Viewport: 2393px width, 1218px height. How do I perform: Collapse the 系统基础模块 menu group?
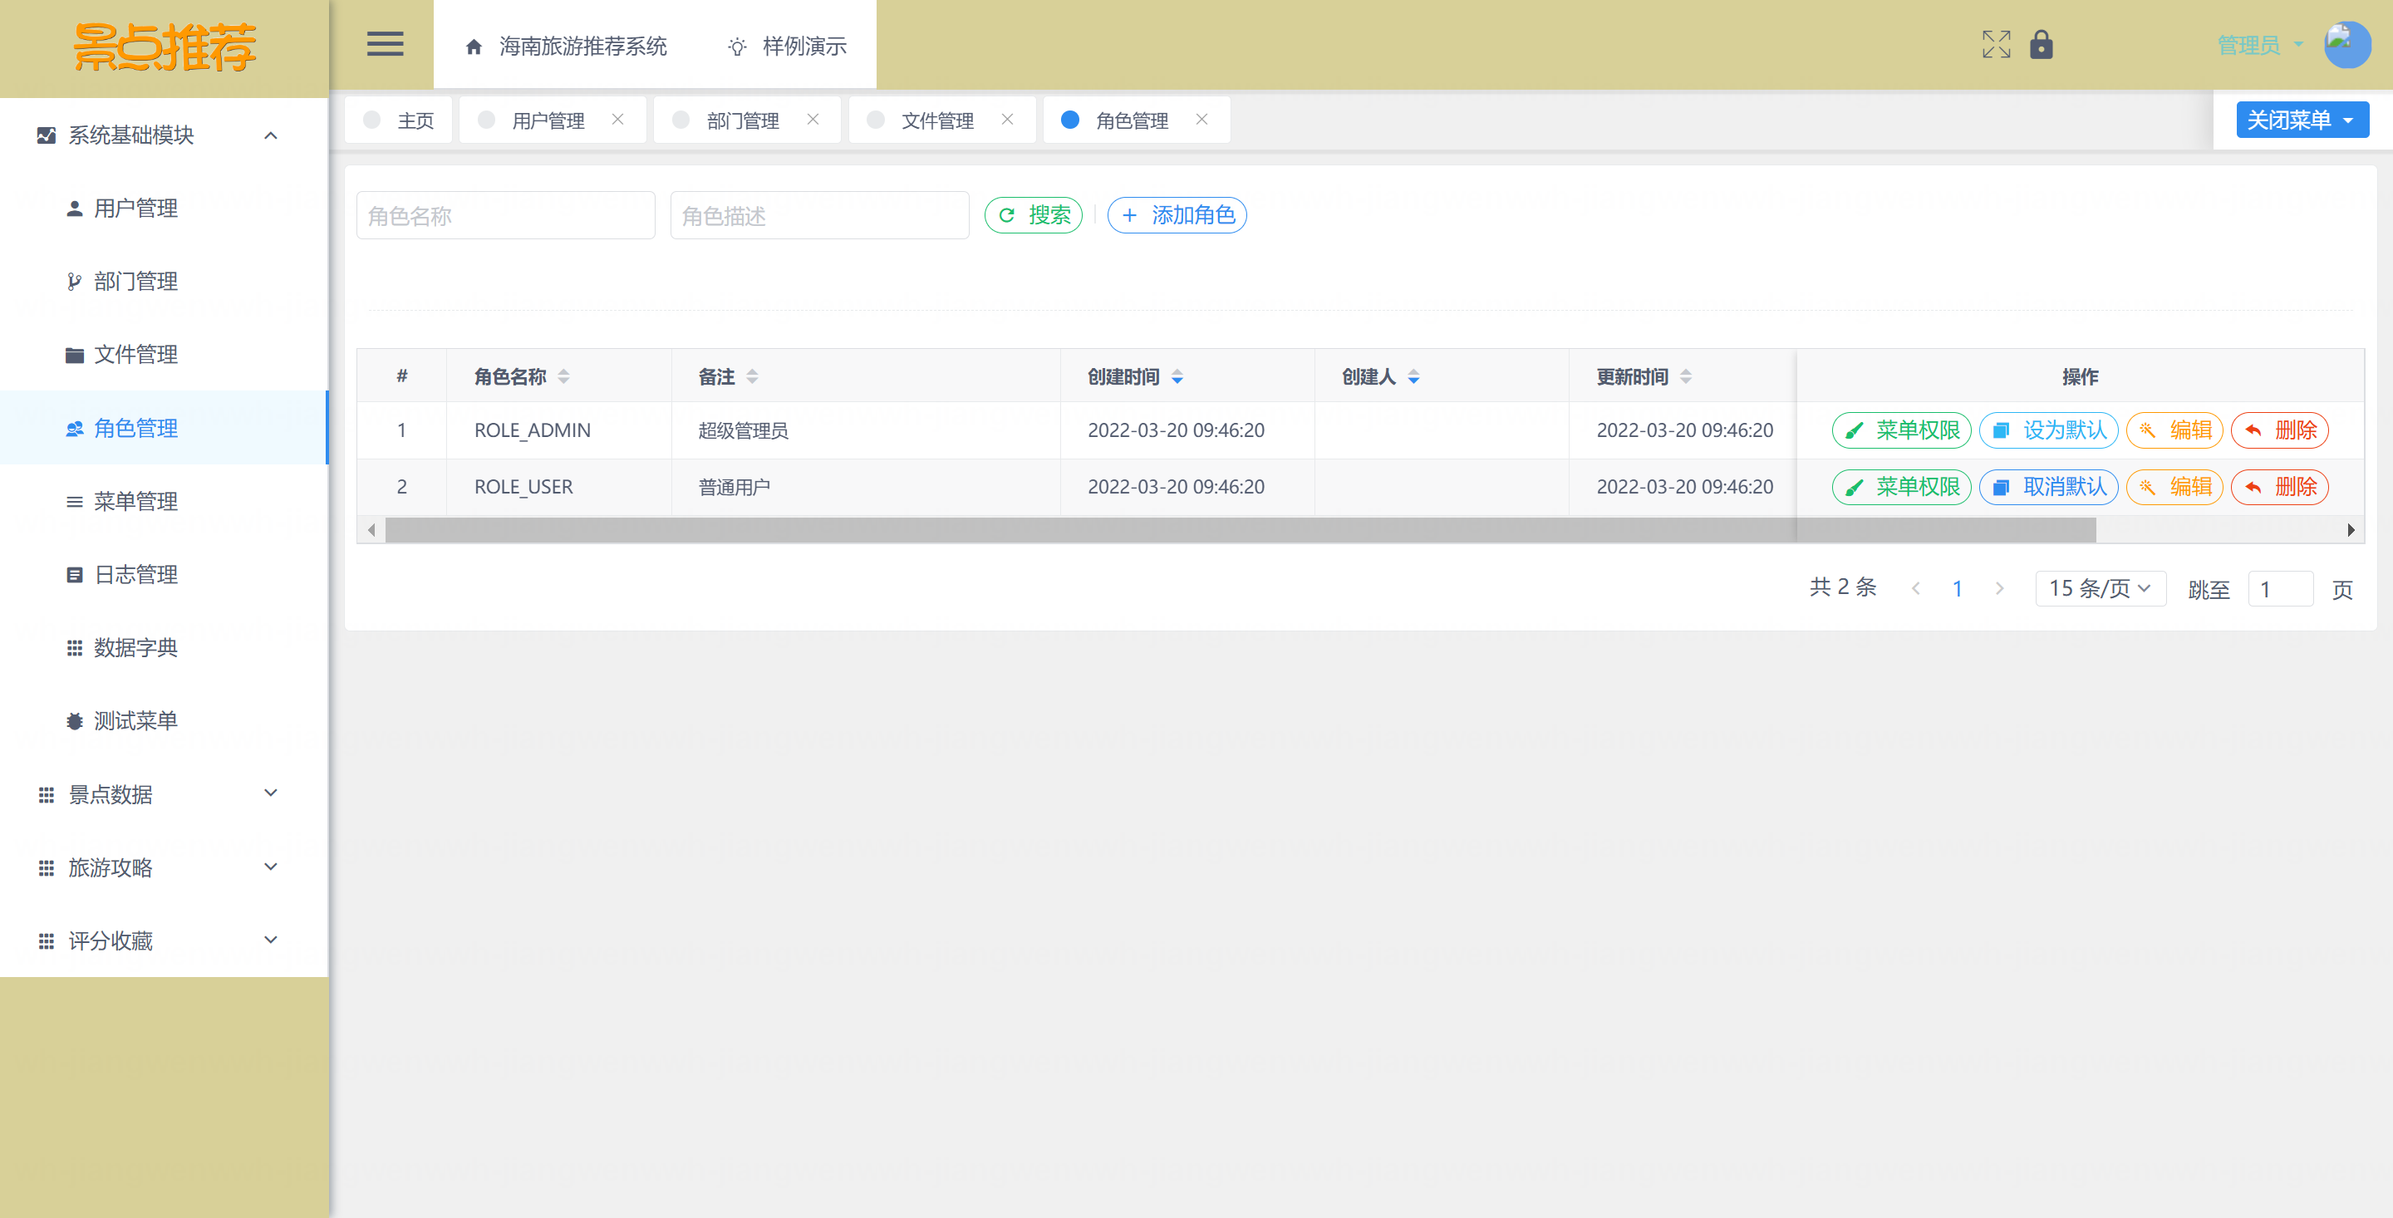[270, 135]
